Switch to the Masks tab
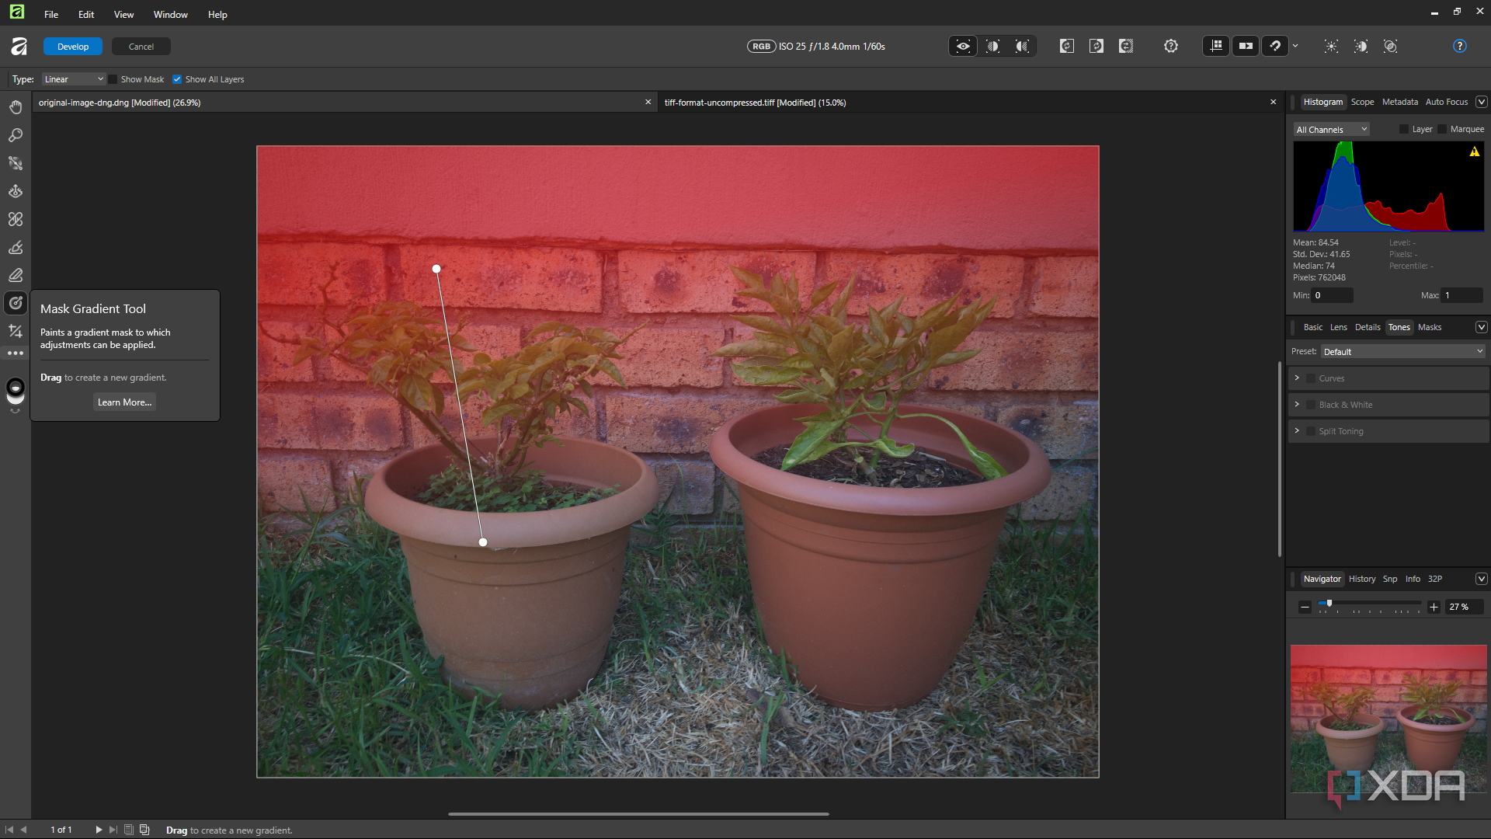This screenshot has height=839, width=1491. point(1429,327)
